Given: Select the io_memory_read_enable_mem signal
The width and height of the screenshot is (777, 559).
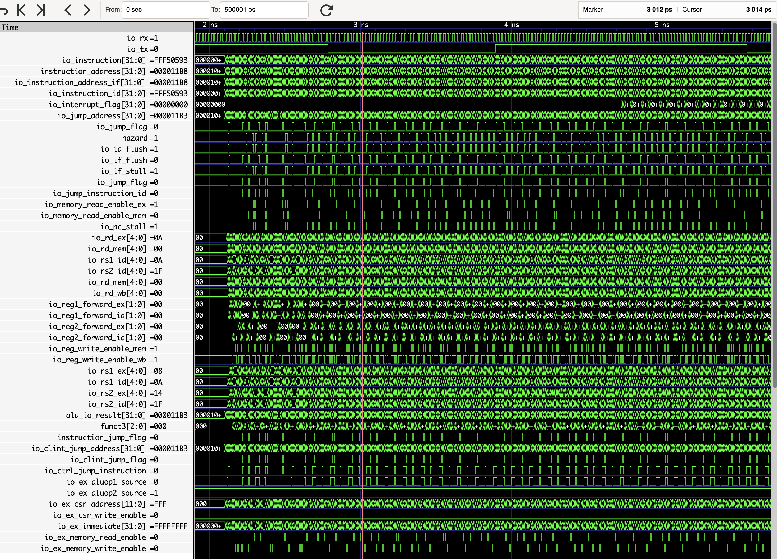Looking at the screenshot, I should (x=97, y=216).
